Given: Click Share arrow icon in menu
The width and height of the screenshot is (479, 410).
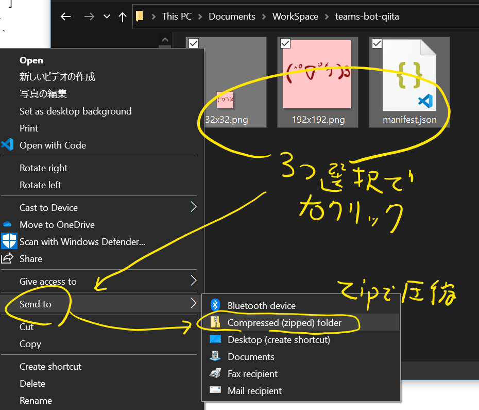Looking at the screenshot, I should tap(7, 258).
